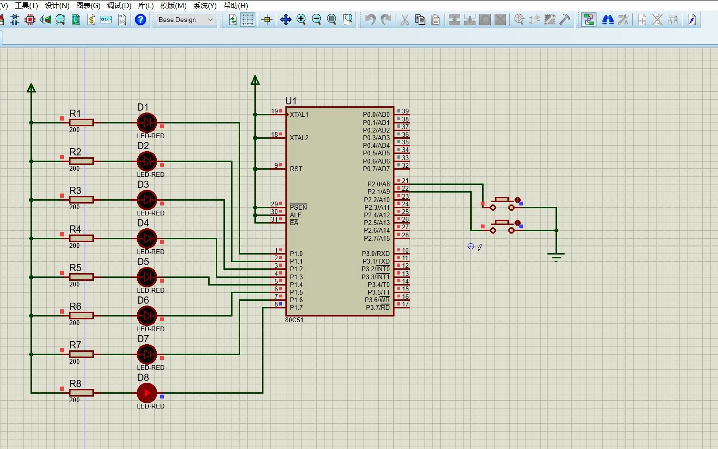Open the Project Notes document icon
718x449 pixels.
pyautogui.click(x=122, y=20)
